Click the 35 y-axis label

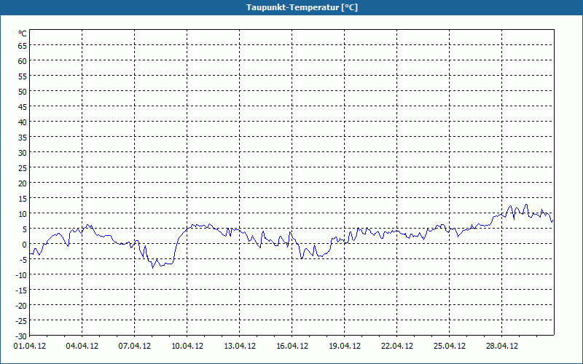[23, 138]
